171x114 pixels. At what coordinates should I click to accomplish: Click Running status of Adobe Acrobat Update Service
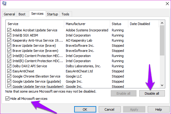(118, 30)
